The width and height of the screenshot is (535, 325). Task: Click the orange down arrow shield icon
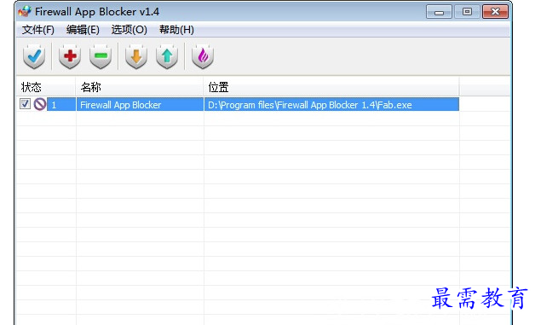point(136,57)
